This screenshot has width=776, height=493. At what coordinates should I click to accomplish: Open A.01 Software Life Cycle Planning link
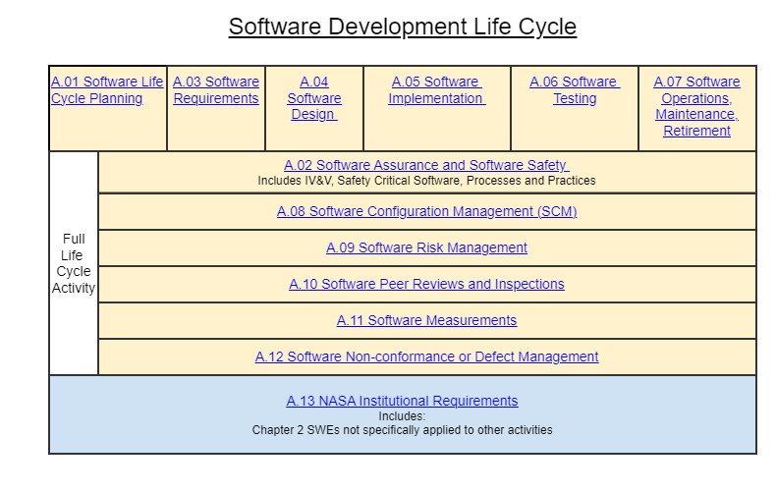[x=107, y=90]
